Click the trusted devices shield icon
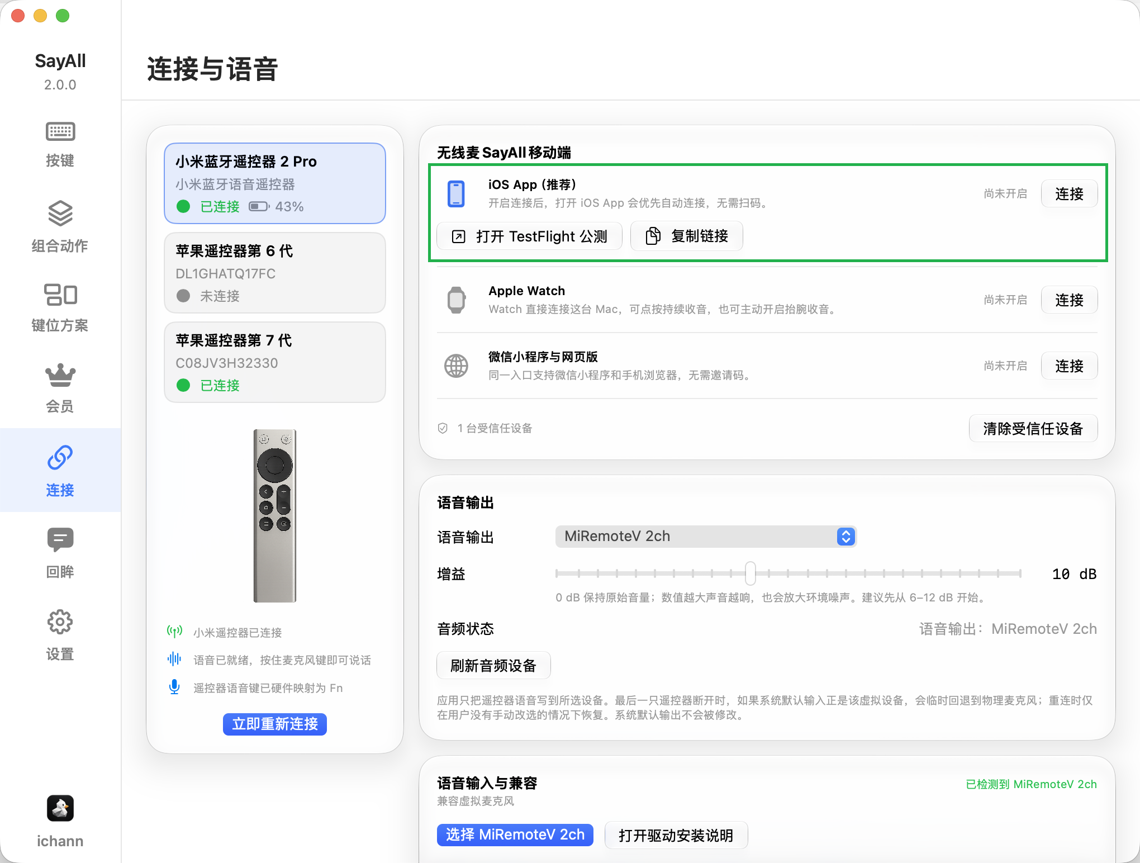Viewport: 1140px width, 863px height. (443, 428)
